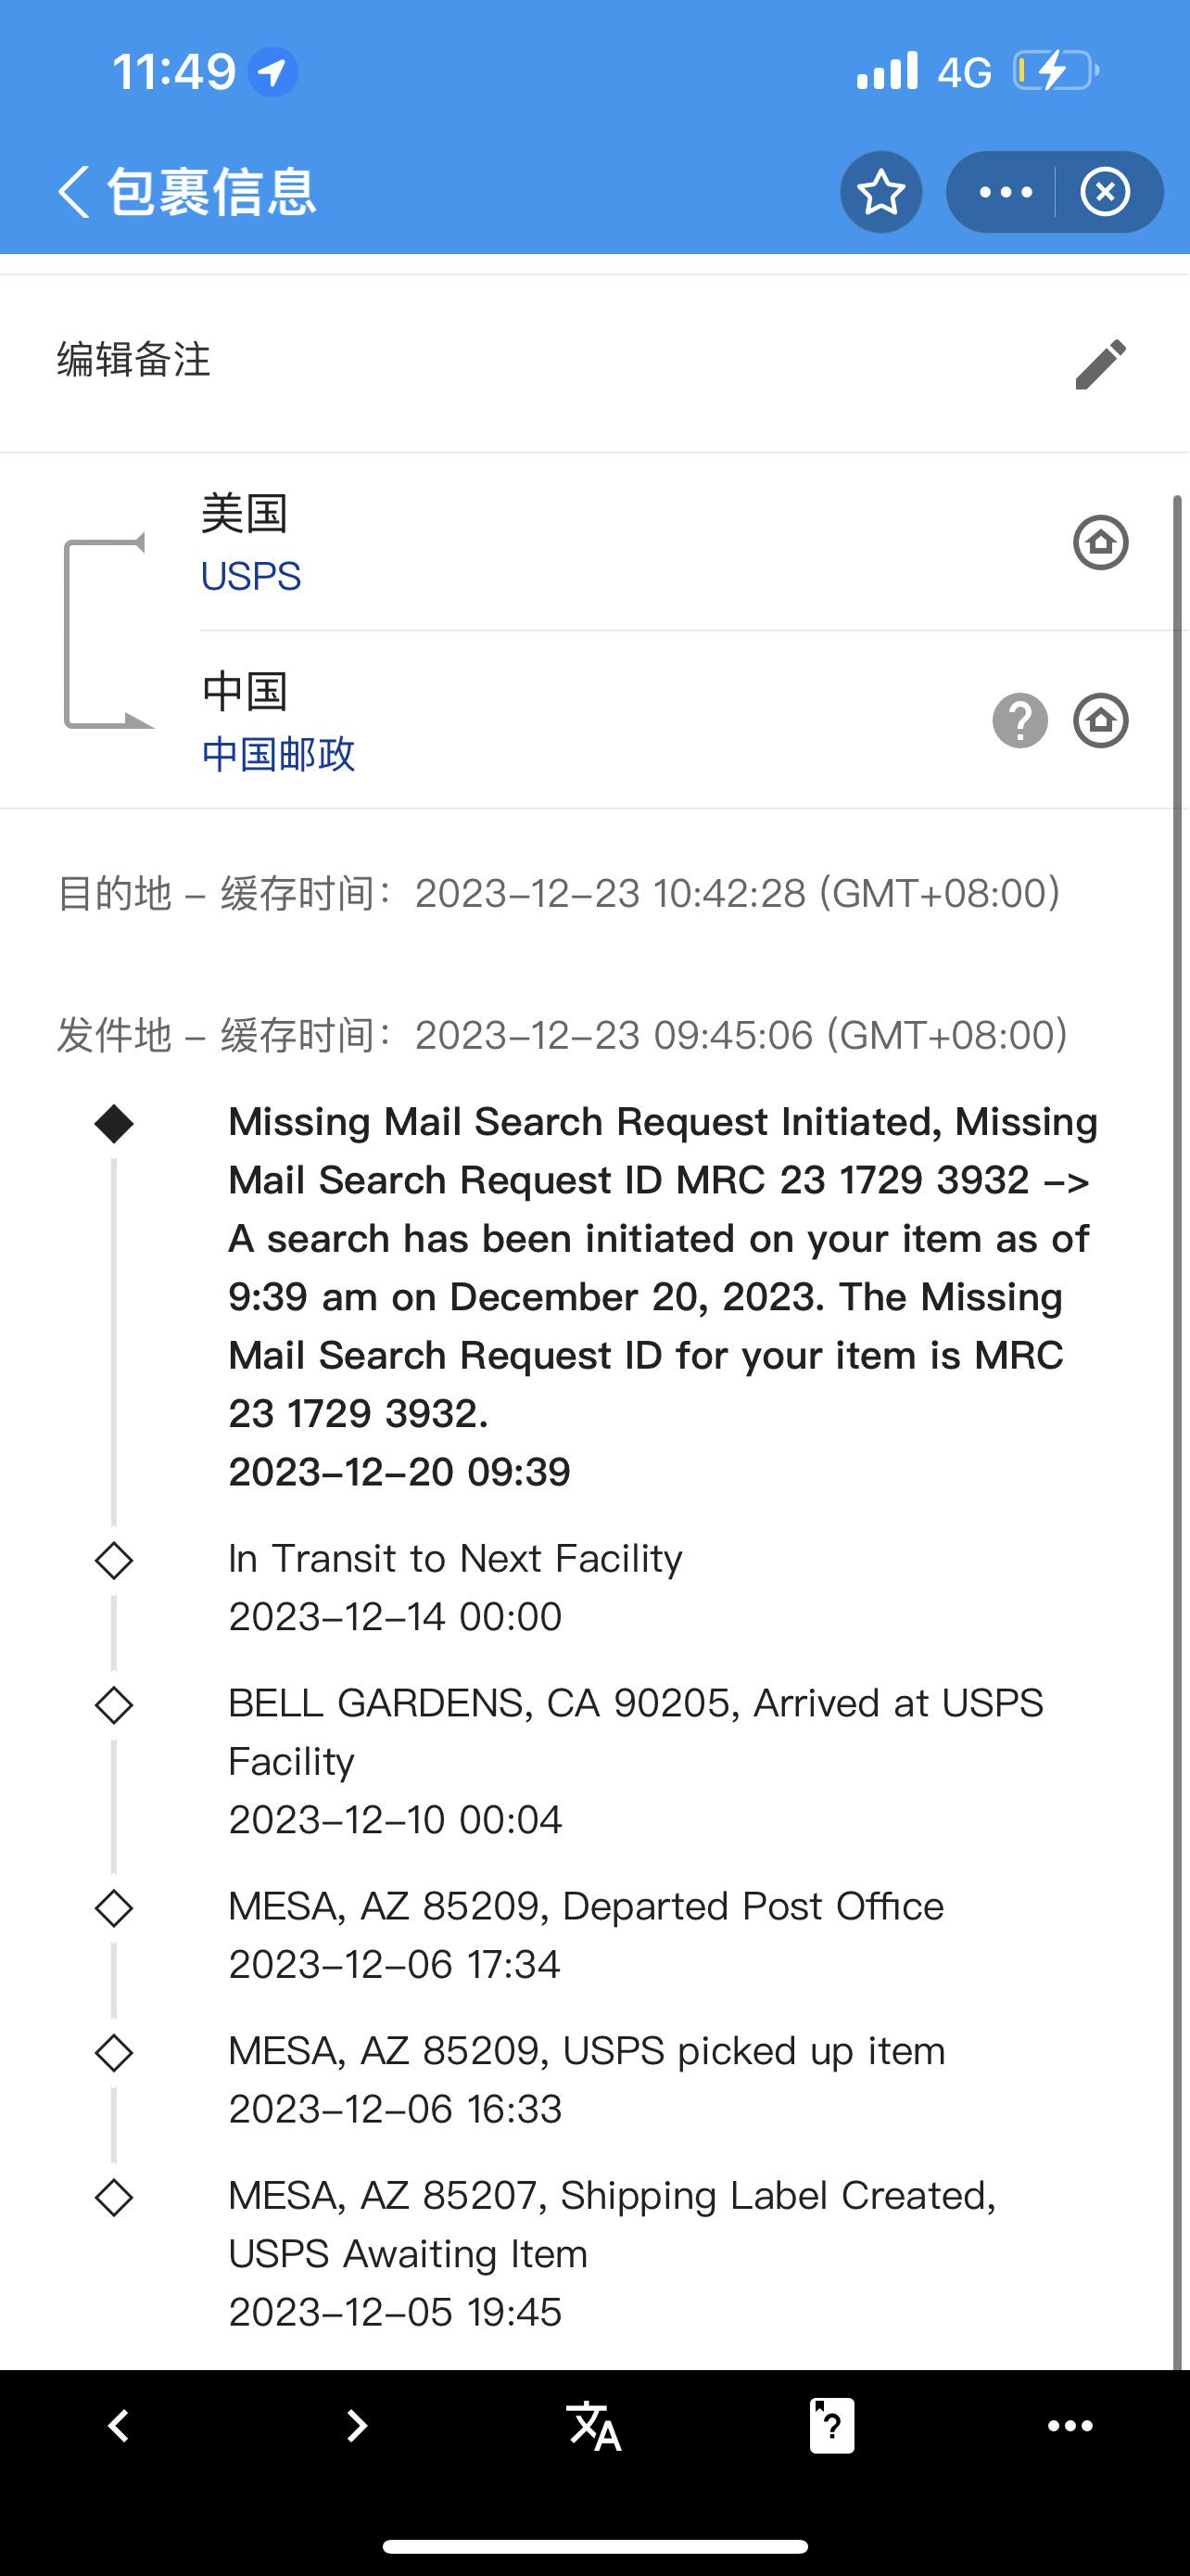Viewport: 1190px width, 2576px height.
Task: Click the home icon beside 中国邮政
Action: 1100,720
